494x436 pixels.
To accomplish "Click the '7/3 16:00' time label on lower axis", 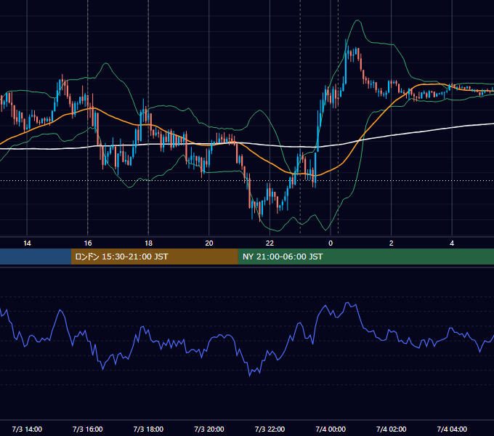I will click(x=88, y=429).
